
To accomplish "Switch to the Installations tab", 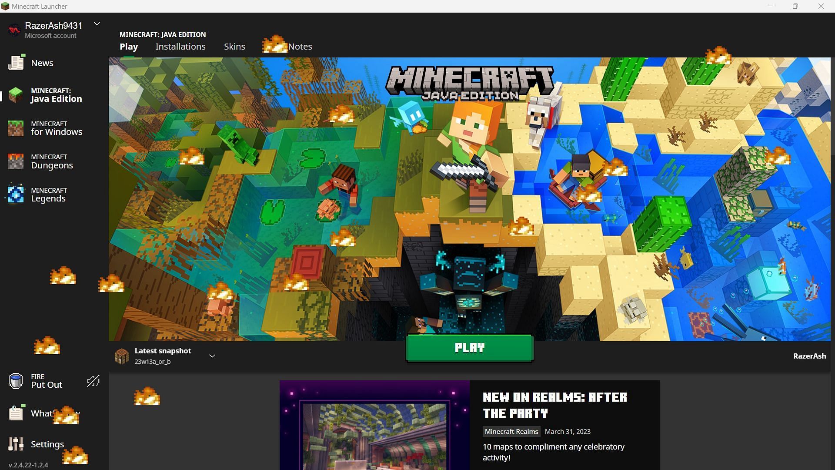I will (180, 47).
